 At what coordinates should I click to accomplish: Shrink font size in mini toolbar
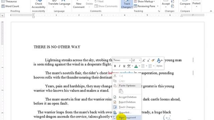pyautogui.click(x=148, y=60)
